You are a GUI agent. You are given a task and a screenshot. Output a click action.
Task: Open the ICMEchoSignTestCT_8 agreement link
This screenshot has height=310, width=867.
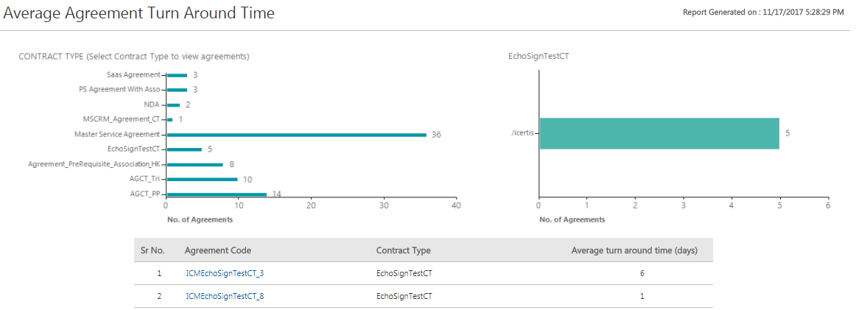coord(225,296)
